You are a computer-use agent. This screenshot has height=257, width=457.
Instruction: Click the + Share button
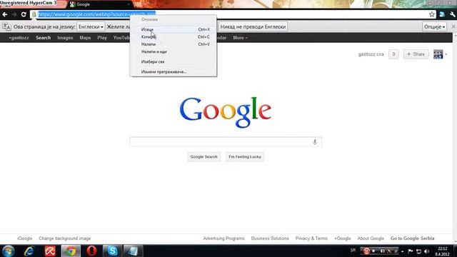416,54
